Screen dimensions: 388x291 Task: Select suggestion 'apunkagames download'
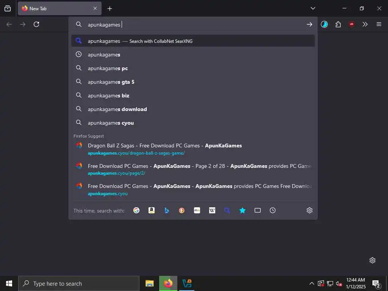[x=193, y=109]
